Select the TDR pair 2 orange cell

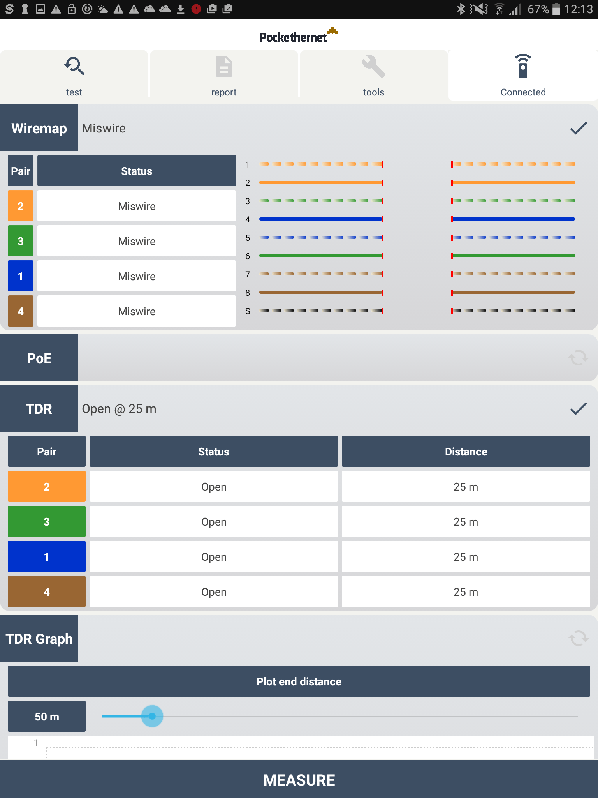(47, 486)
